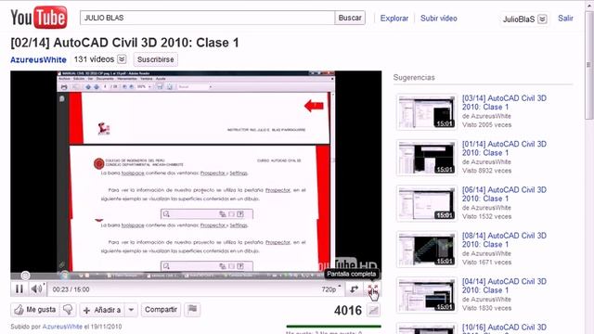
Task: Focus the search field containing JULIO BLAS
Action: pyautogui.click(x=207, y=18)
